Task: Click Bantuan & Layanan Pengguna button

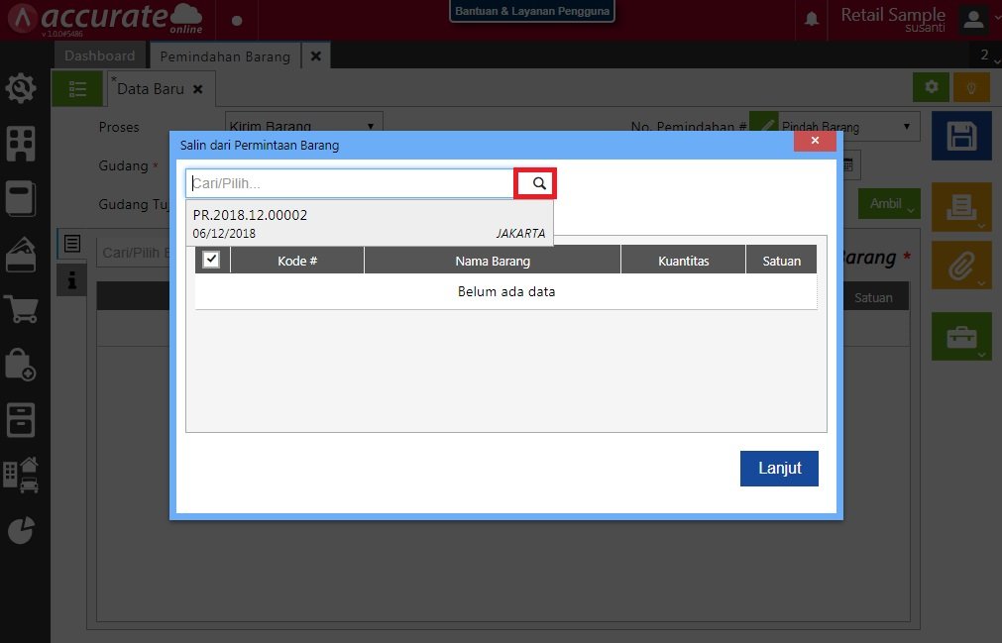Action: pos(532,11)
